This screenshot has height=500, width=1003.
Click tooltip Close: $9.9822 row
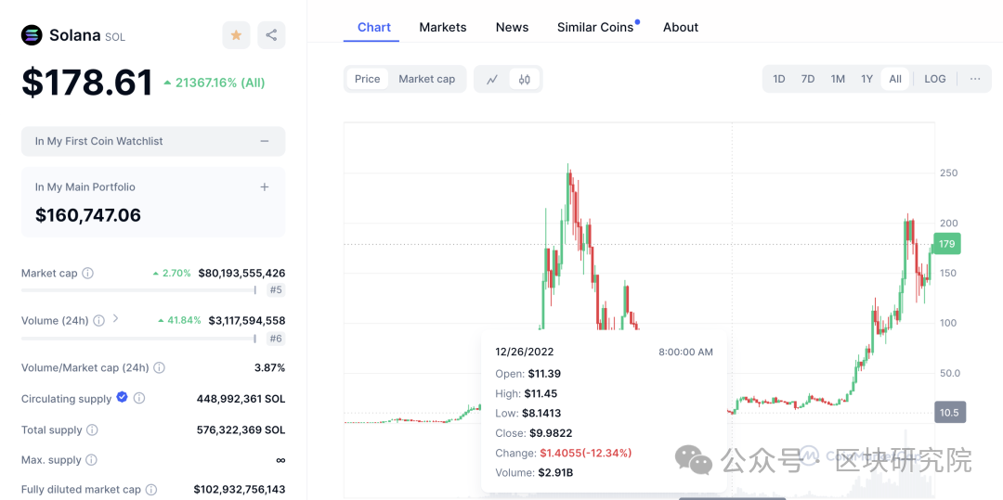pyautogui.click(x=533, y=433)
